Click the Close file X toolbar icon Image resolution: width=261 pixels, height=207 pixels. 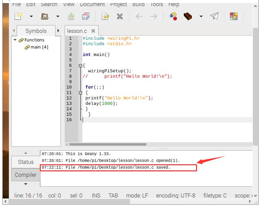coord(120,16)
